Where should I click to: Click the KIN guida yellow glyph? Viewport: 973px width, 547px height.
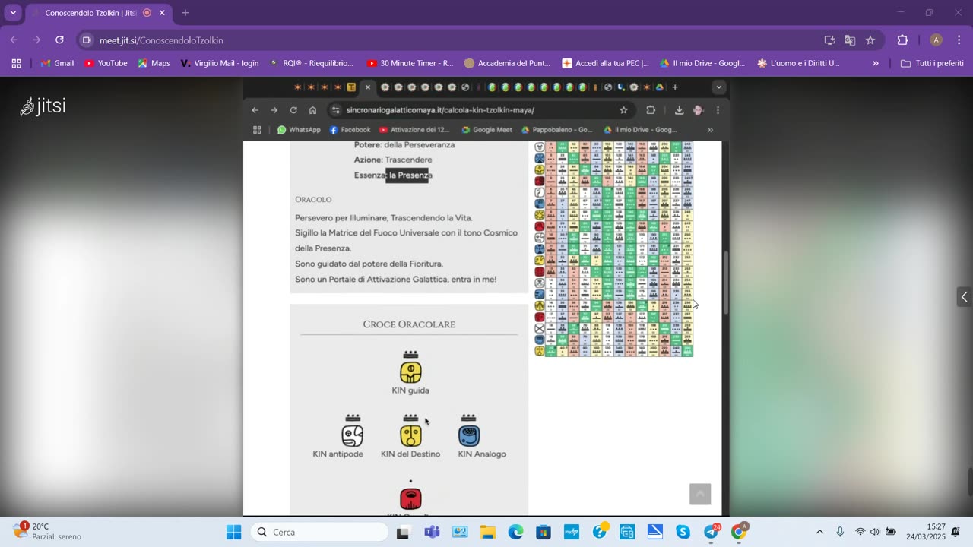[410, 372]
